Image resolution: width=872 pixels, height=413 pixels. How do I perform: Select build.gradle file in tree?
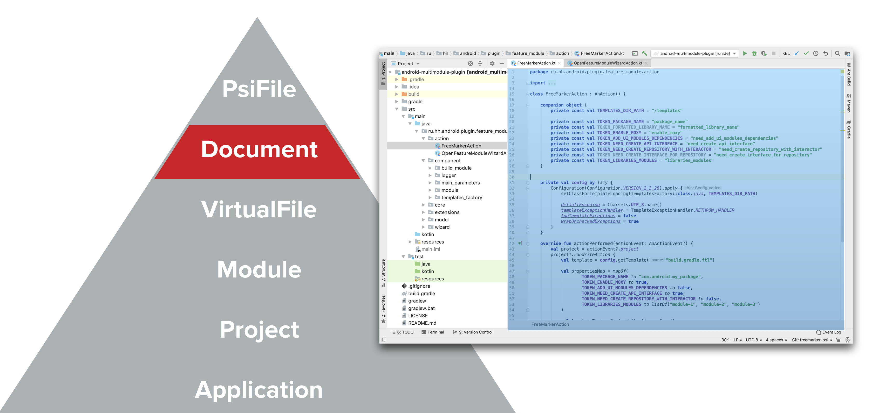coord(421,293)
